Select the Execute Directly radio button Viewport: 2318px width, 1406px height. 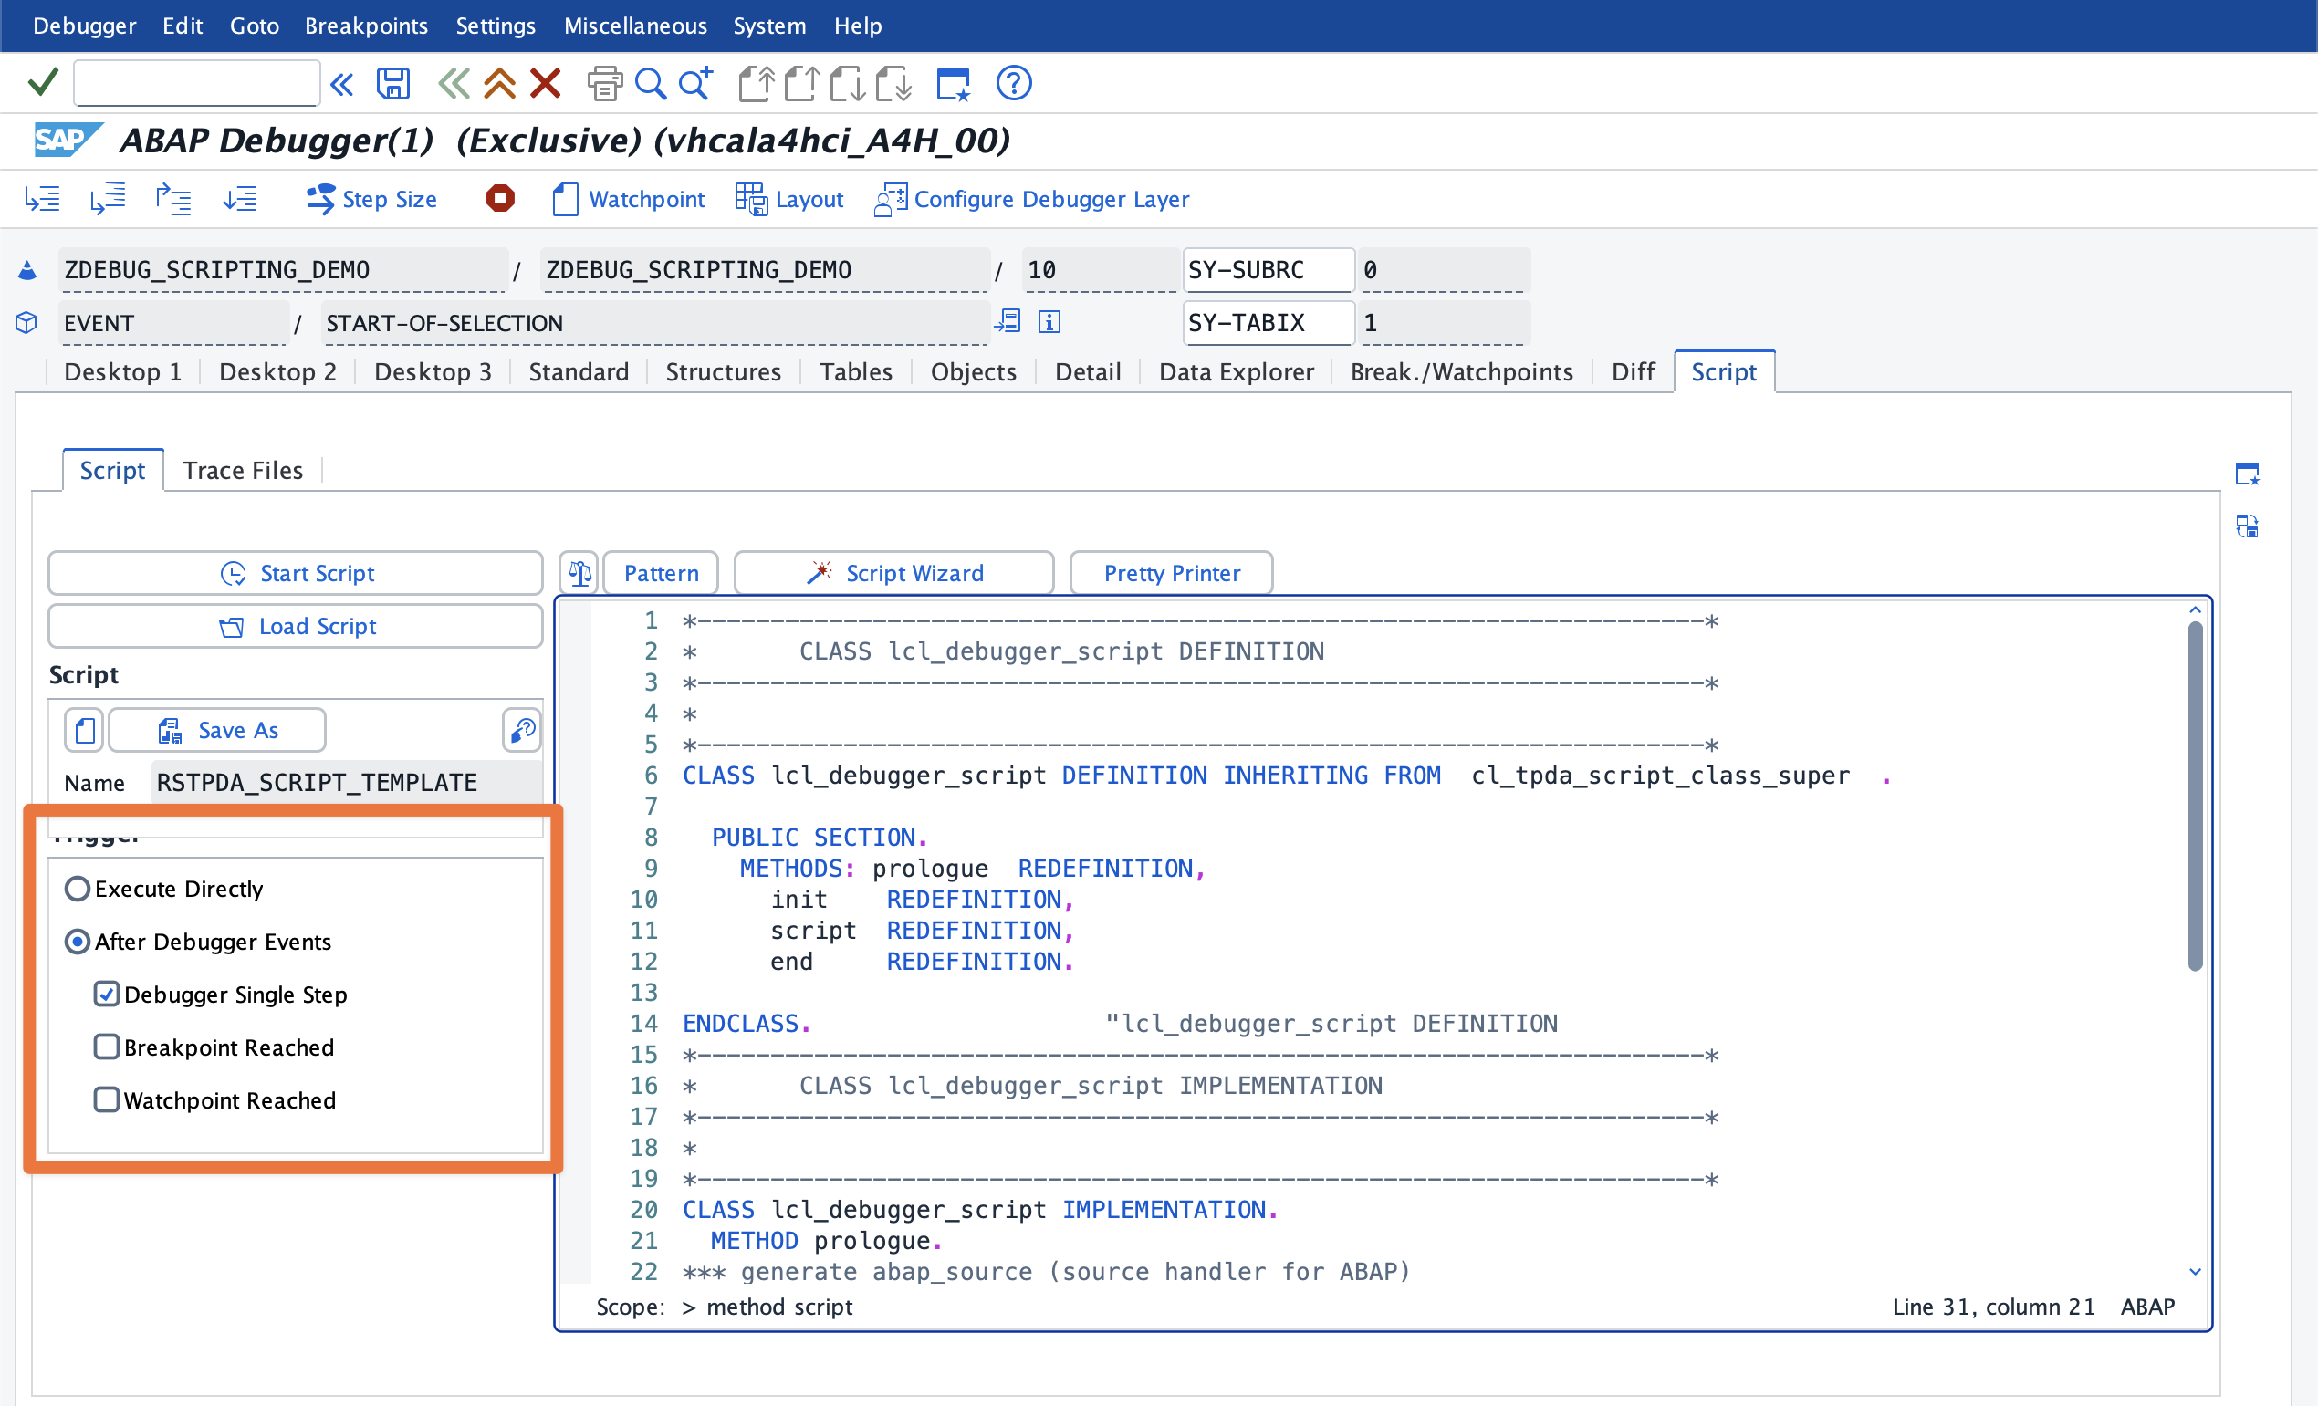tap(78, 889)
